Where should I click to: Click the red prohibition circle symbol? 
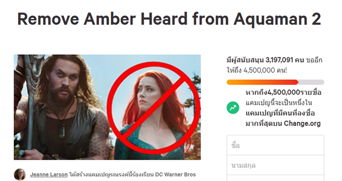tap(153, 108)
